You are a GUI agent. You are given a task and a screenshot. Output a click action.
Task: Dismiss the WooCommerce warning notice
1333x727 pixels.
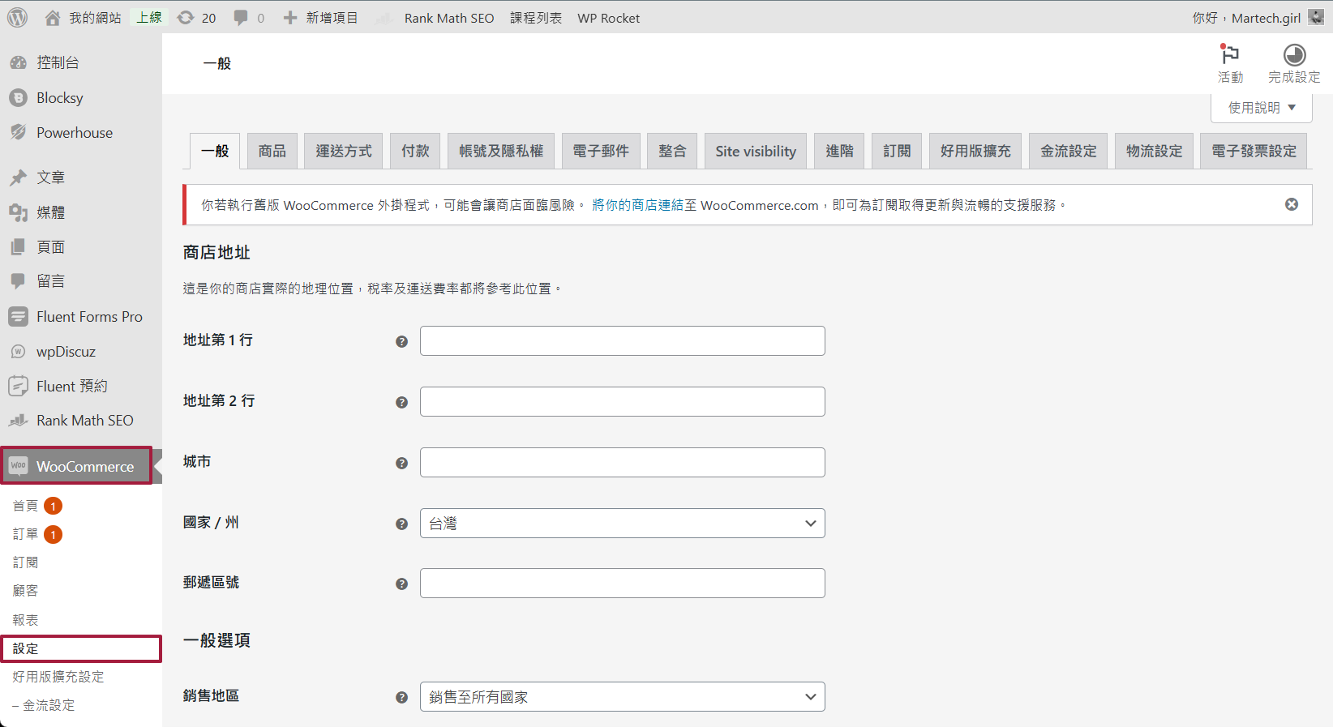pyautogui.click(x=1292, y=204)
